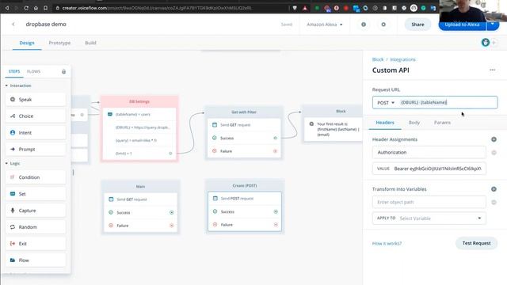Click the Test Request button
The height and width of the screenshot is (285, 507).
(476, 243)
